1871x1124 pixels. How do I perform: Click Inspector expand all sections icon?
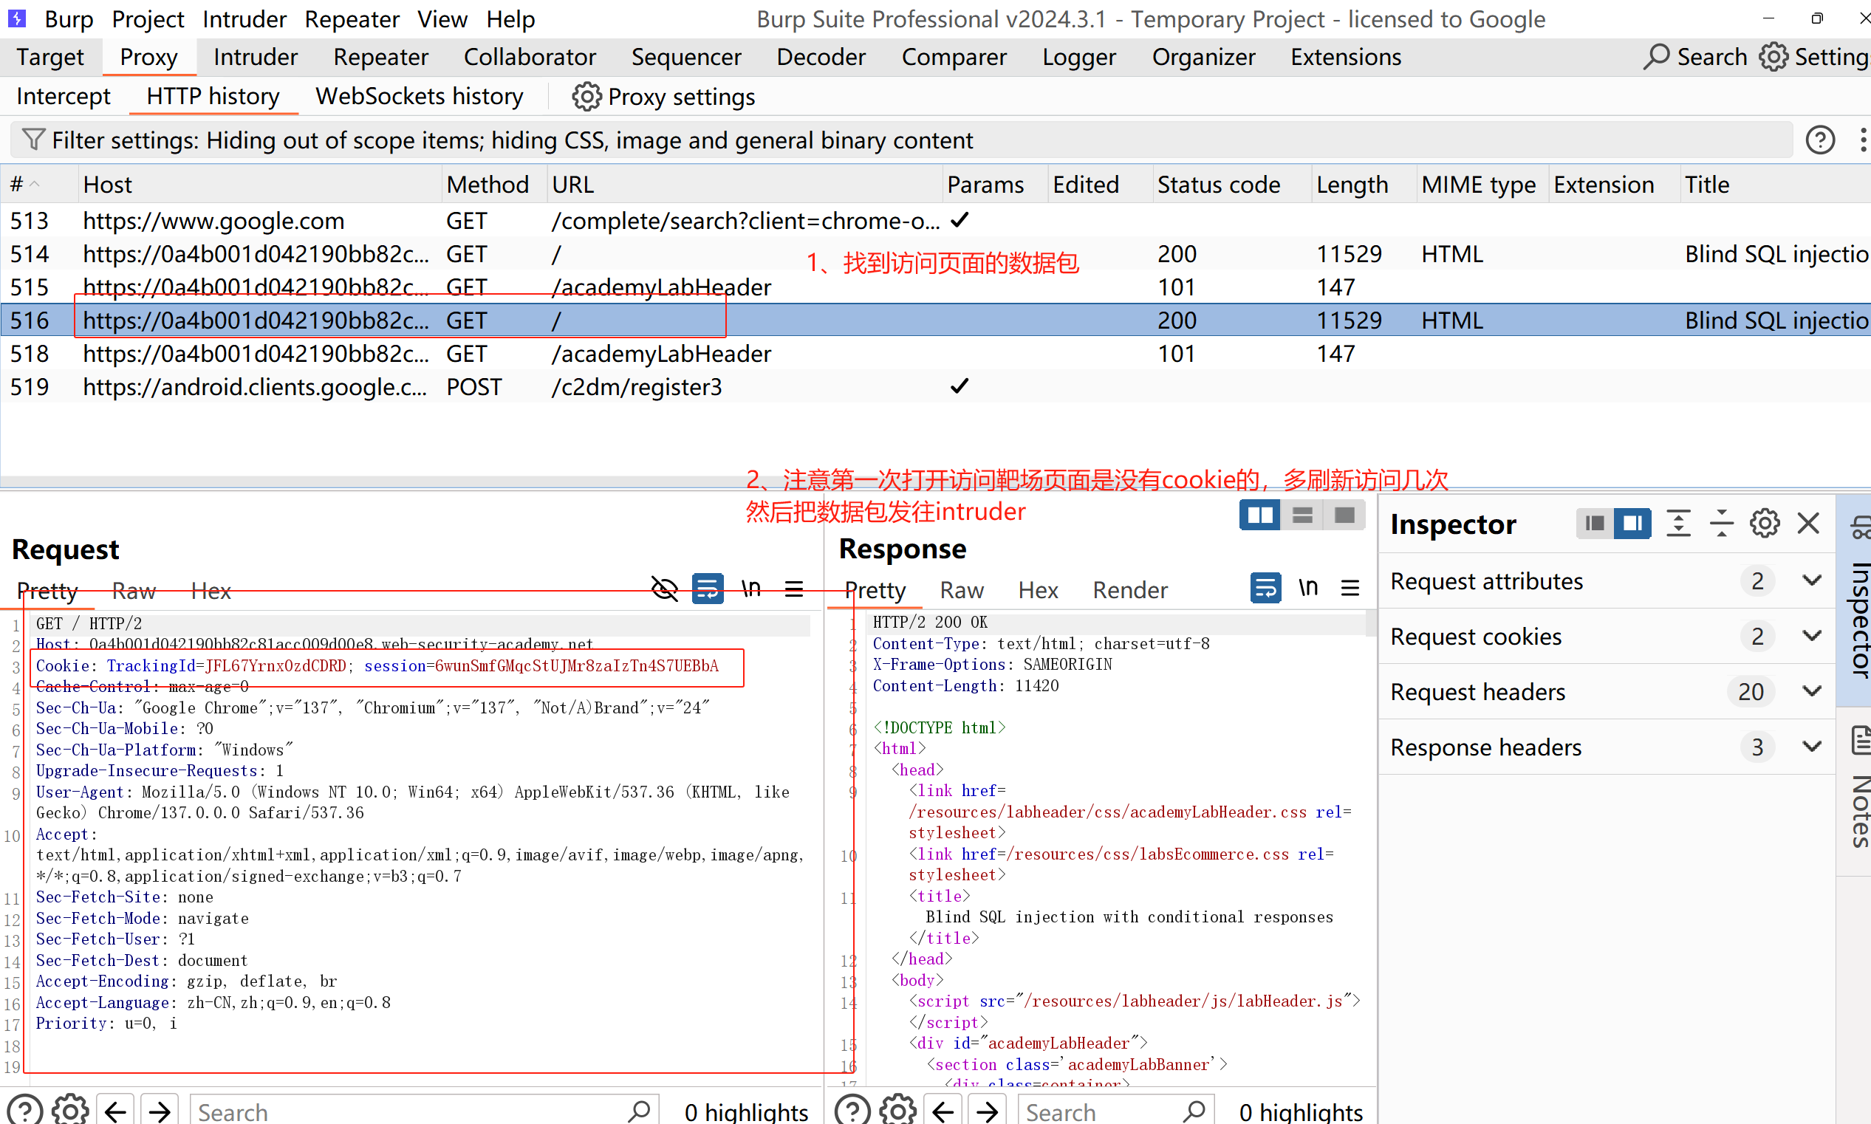tap(1679, 524)
